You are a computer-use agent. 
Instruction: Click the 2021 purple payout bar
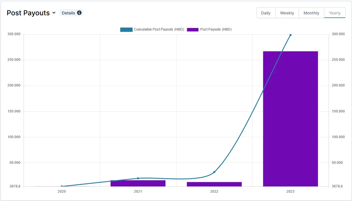pos(138,183)
